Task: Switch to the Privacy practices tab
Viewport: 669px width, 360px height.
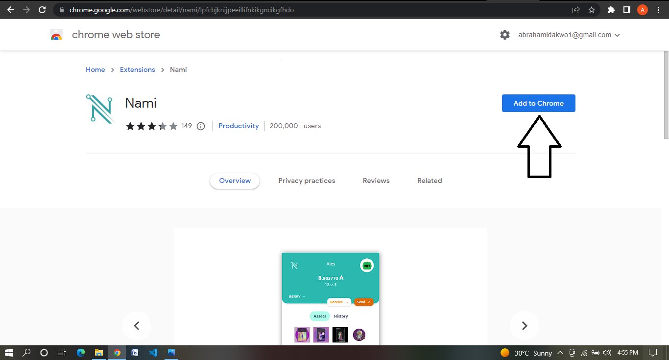Action: (307, 180)
